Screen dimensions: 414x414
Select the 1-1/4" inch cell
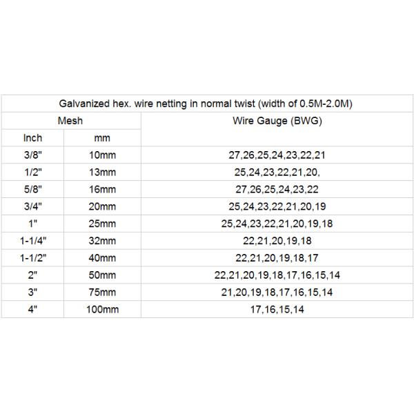coord(32,241)
